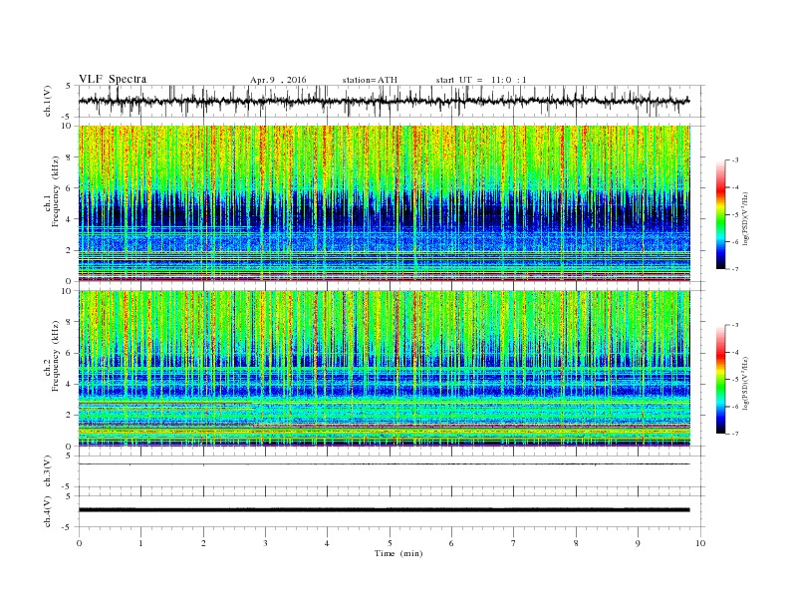Select the "Time (min)" axis title
This screenshot has height=610, width=789.
398,553
